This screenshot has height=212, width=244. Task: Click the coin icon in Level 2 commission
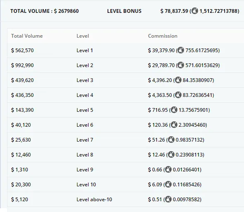[181, 65]
